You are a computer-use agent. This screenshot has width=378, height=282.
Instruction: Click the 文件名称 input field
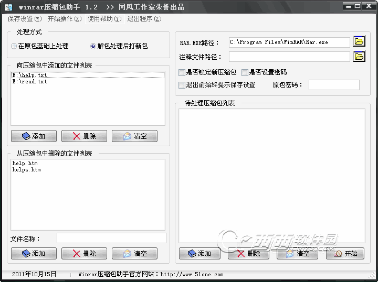[111, 238]
